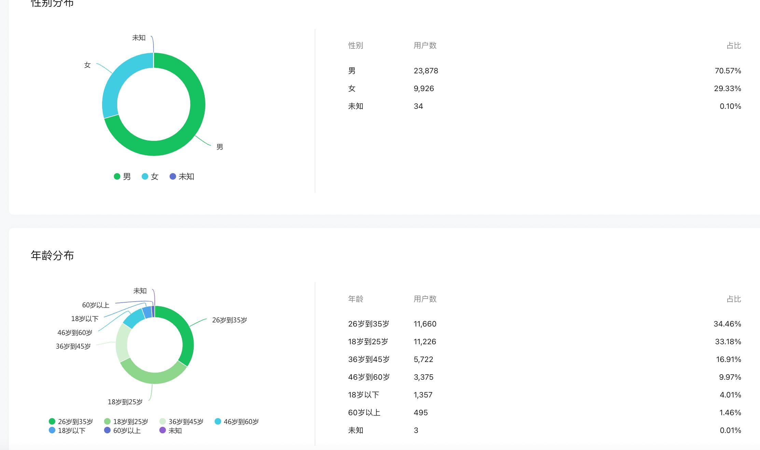Toggle 男 legend item in gender chart

(122, 176)
